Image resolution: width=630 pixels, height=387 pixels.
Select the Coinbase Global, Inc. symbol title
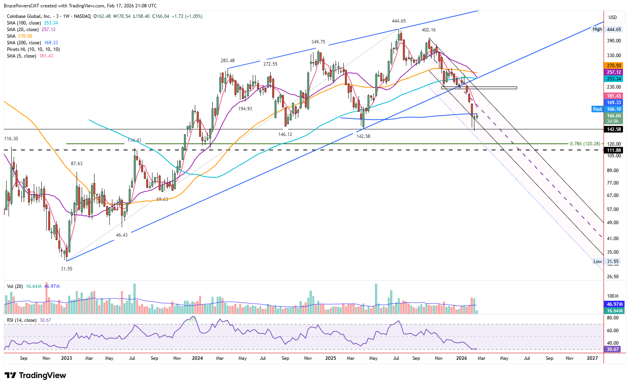point(29,16)
